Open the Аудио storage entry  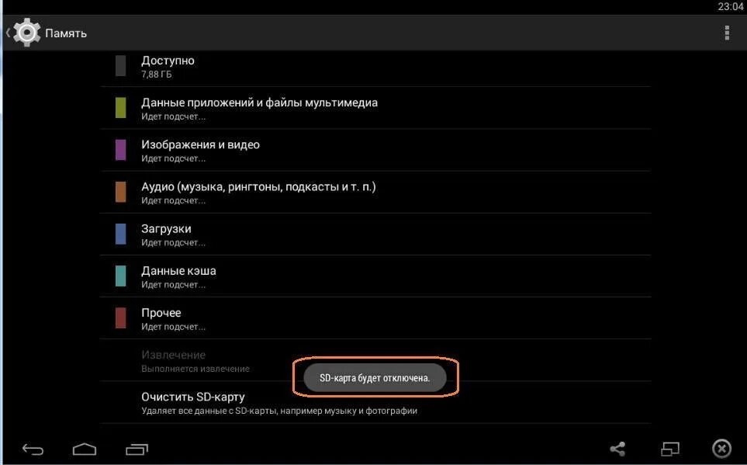[x=375, y=192]
